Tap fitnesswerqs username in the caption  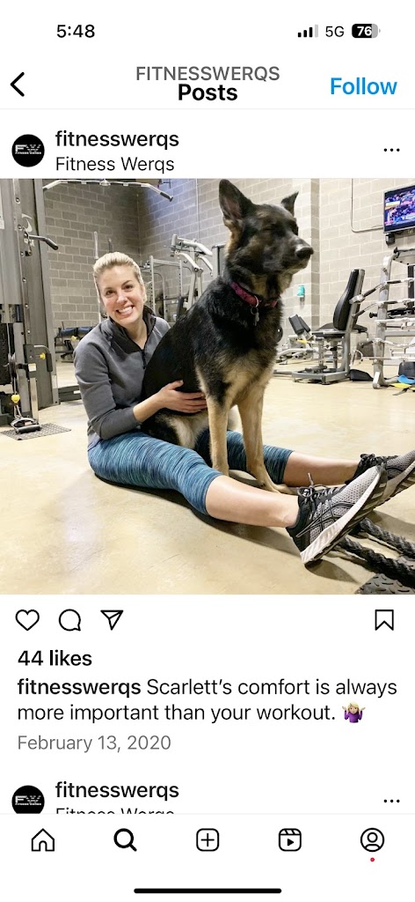79,687
